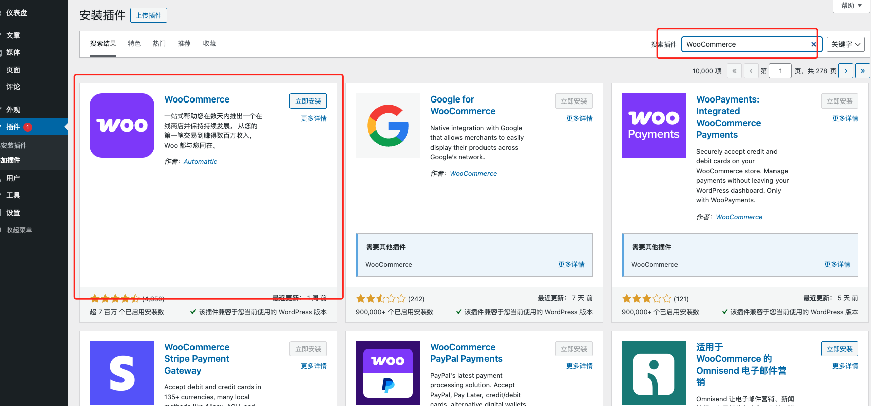The image size is (871, 406).
Task: Open 更多详情 for WooCommerce plugin
Action: 313,119
